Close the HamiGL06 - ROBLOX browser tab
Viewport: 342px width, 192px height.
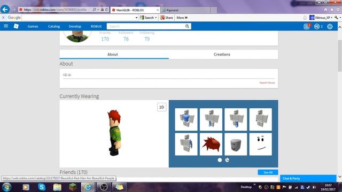(x=158, y=10)
